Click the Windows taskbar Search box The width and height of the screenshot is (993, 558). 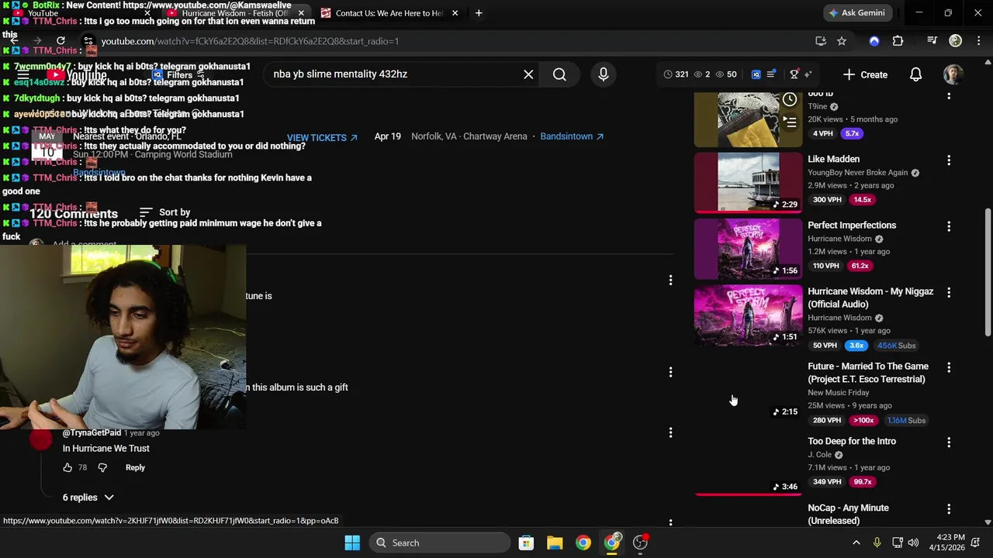tap(440, 542)
